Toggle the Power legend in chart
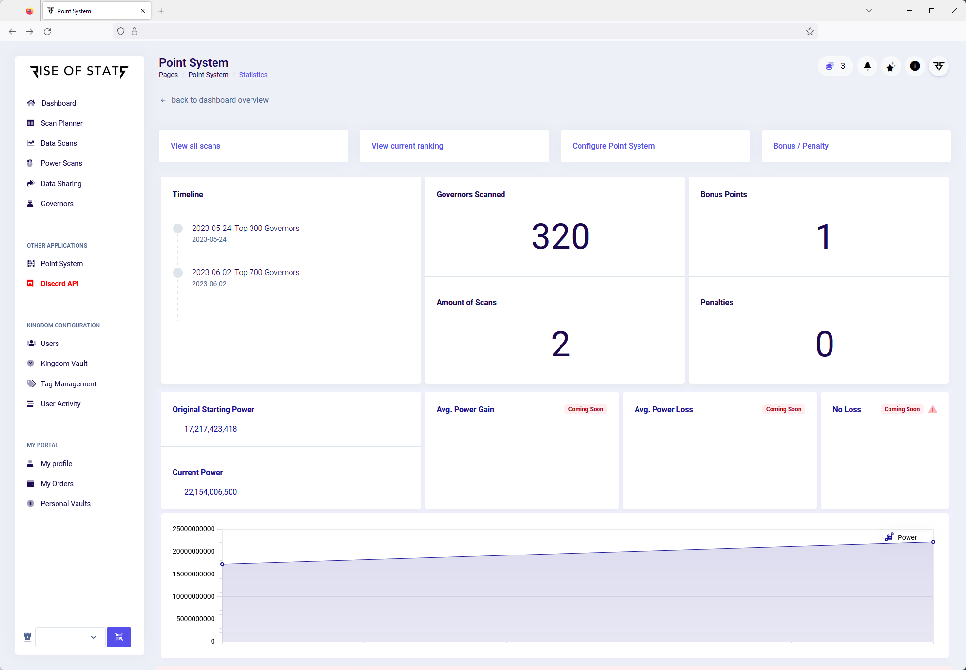The width and height of the screenshot is (966, 670). pyautogui.click(x=901, y=537)
